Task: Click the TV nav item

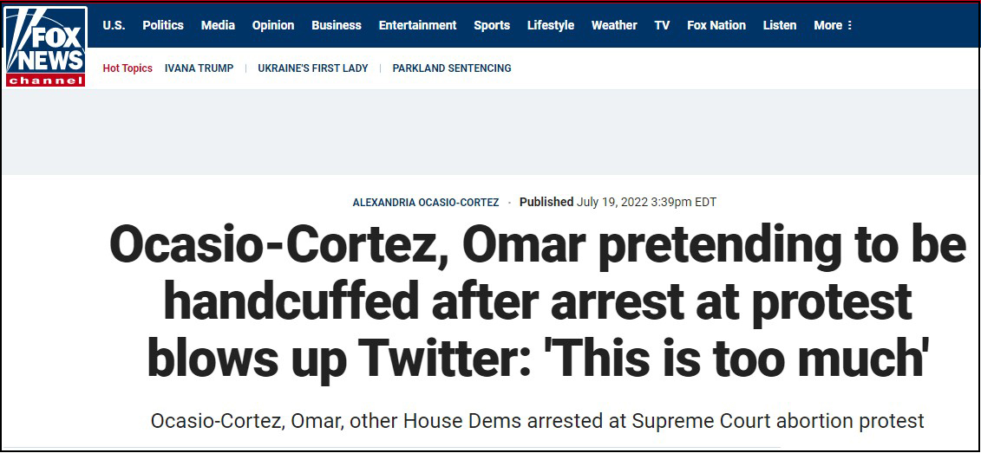Action: click(x=662, y=25)
